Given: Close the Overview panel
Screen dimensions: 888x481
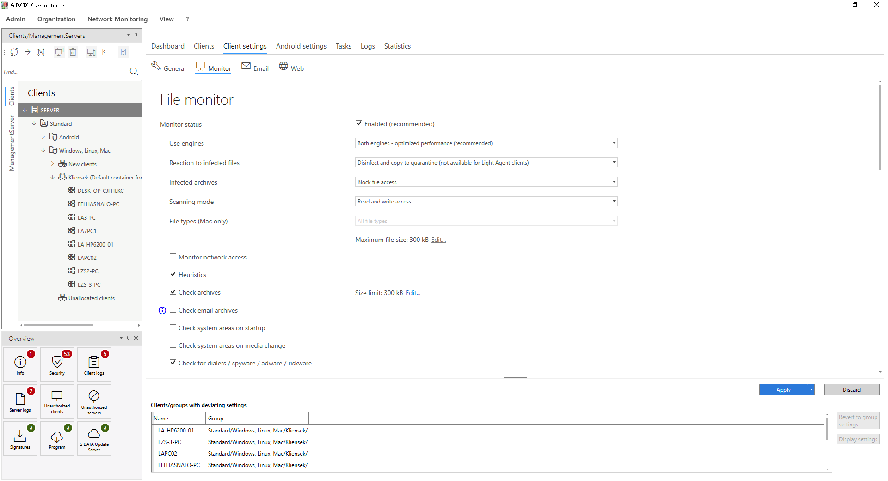Looking at the screenshot, I should pyautogui.click(x=136, y=338).
